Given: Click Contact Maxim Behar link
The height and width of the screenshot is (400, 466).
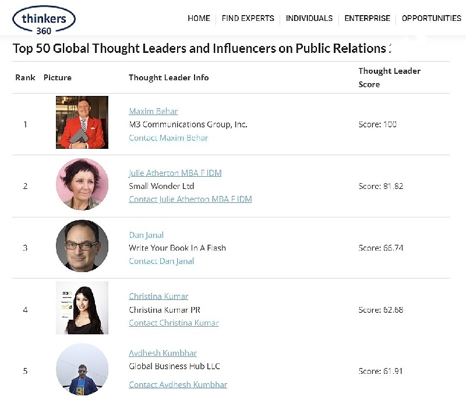Looking at the screenshot, I should (x=168, y=138).
